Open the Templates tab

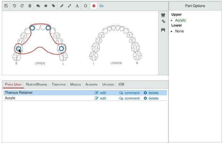[59, 84]
